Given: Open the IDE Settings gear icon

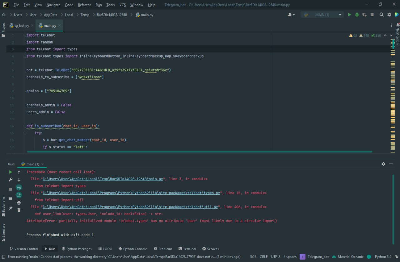Looking at the screenshot, I should (x=389, y=14).
